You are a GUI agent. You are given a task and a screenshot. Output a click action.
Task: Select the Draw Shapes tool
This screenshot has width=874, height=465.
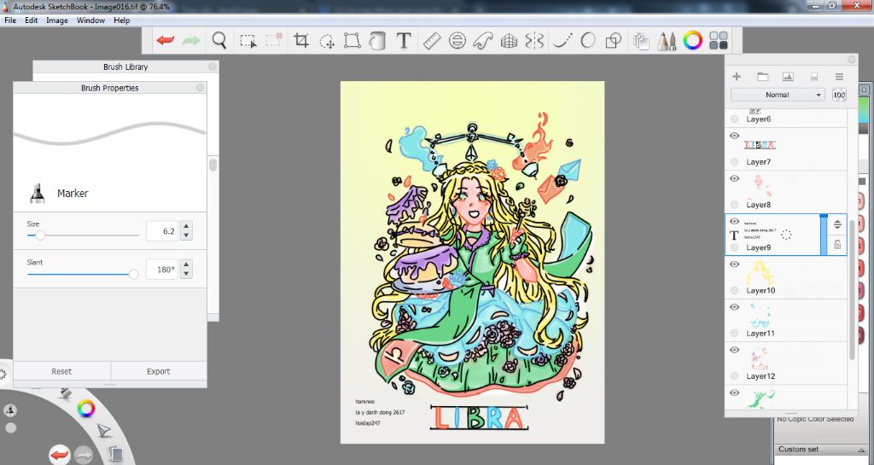[613, 41]
